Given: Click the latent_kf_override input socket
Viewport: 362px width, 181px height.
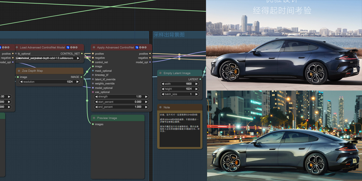Looking at the screenshot, I should (x=93, y=79).
